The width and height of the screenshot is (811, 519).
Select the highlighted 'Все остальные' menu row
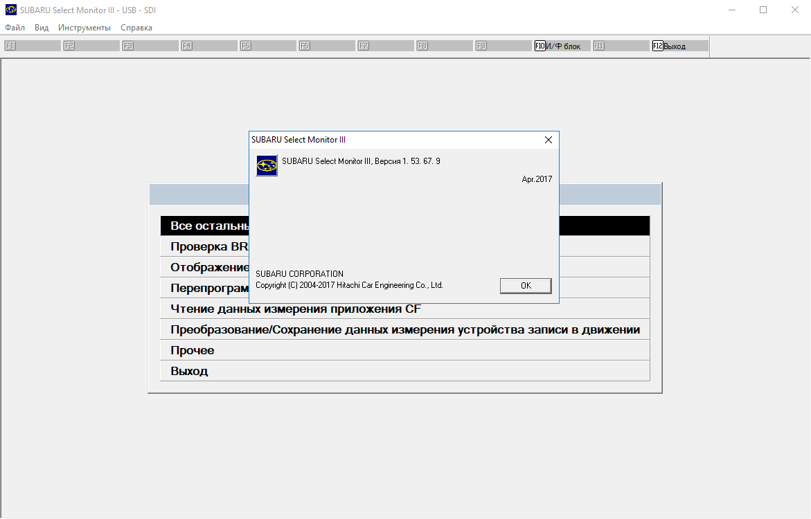[405, 226]
